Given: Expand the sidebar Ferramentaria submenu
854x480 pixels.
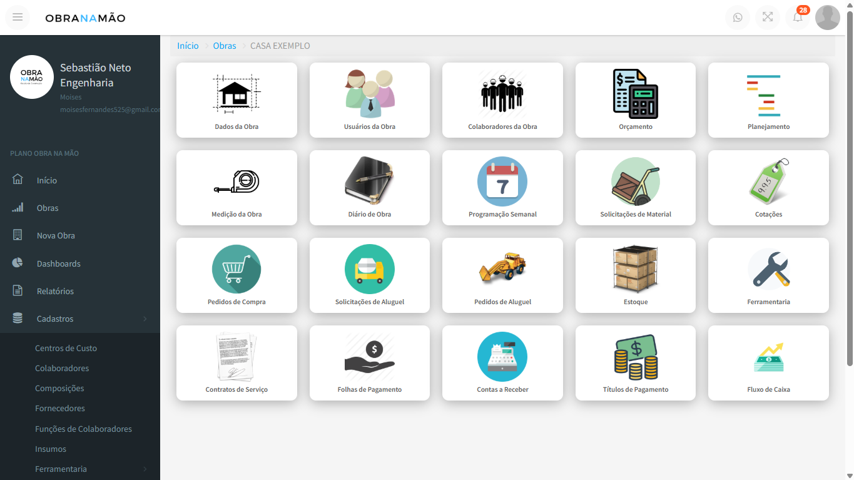Looking at the screenshot, I should [80, 469].
